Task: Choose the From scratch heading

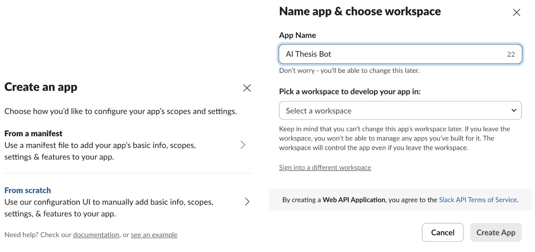Action: 28,190
